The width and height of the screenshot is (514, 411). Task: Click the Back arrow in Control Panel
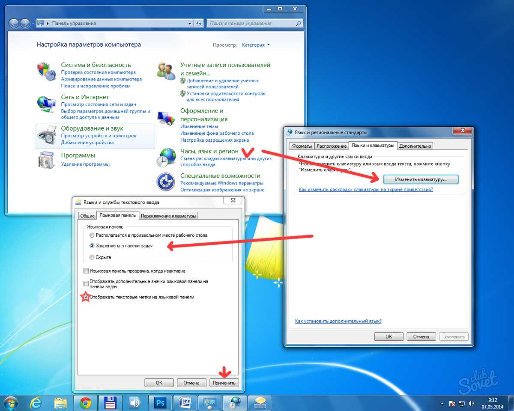coord(14,24)
